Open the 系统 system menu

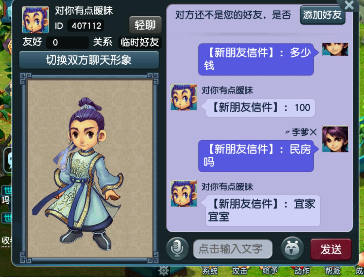pyautogui.click(x=210, y=271)
